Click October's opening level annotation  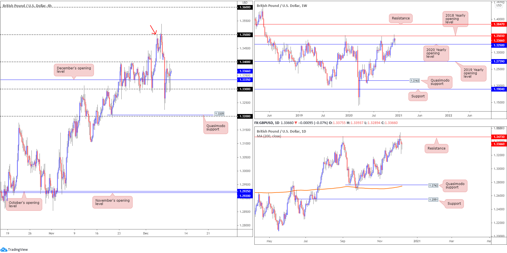click(24, 204)
